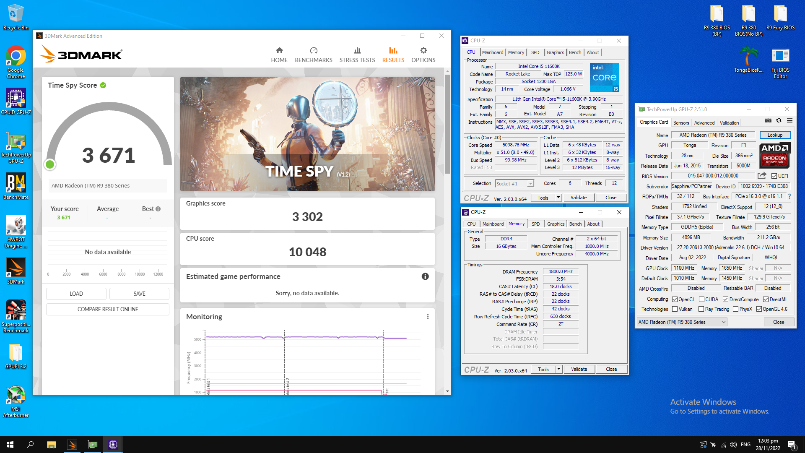Screen dimensions: 805x453
Task: Click Validate in upper CPU-Z window
Action: pyautogui.click(x=579, y=198)
